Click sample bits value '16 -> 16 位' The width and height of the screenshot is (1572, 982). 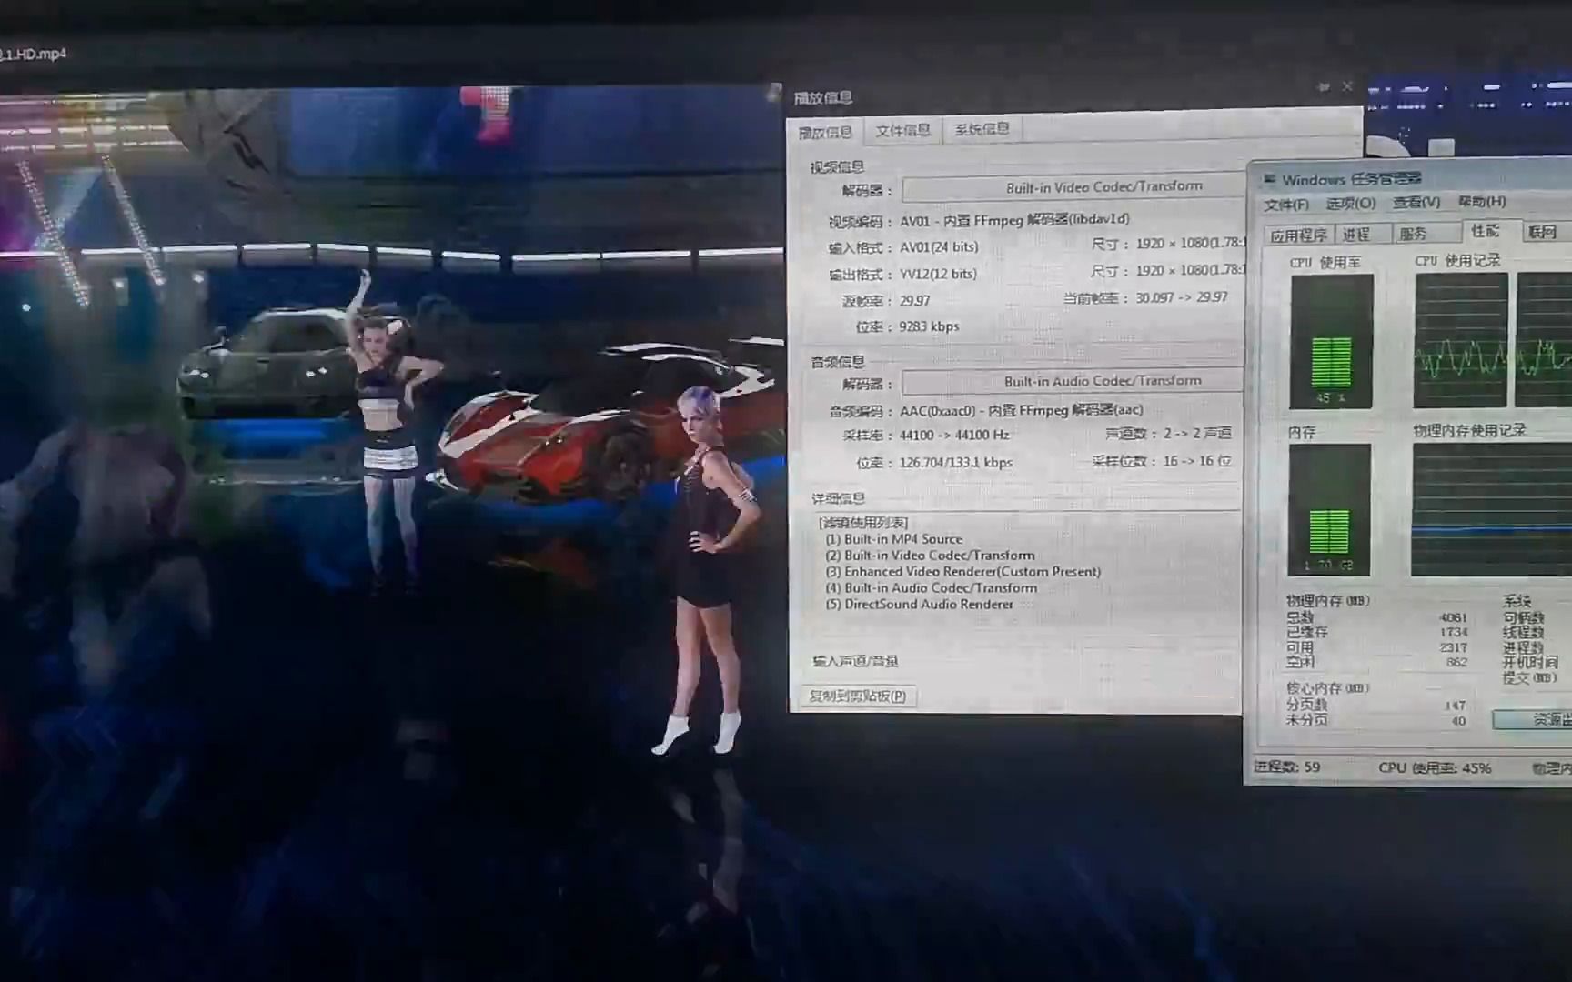(x=1197, y=461)
